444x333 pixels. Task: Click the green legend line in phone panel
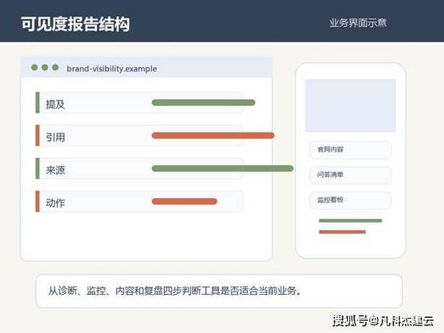click(350, 221)
